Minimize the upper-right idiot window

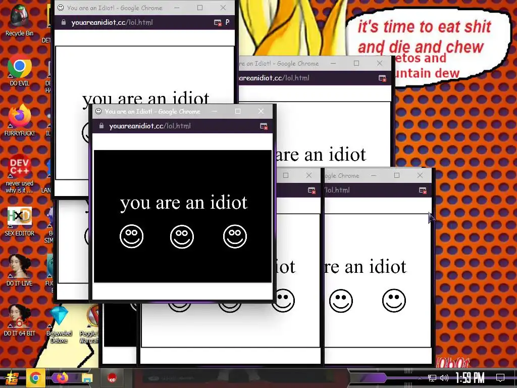click(x=333, y=63)
